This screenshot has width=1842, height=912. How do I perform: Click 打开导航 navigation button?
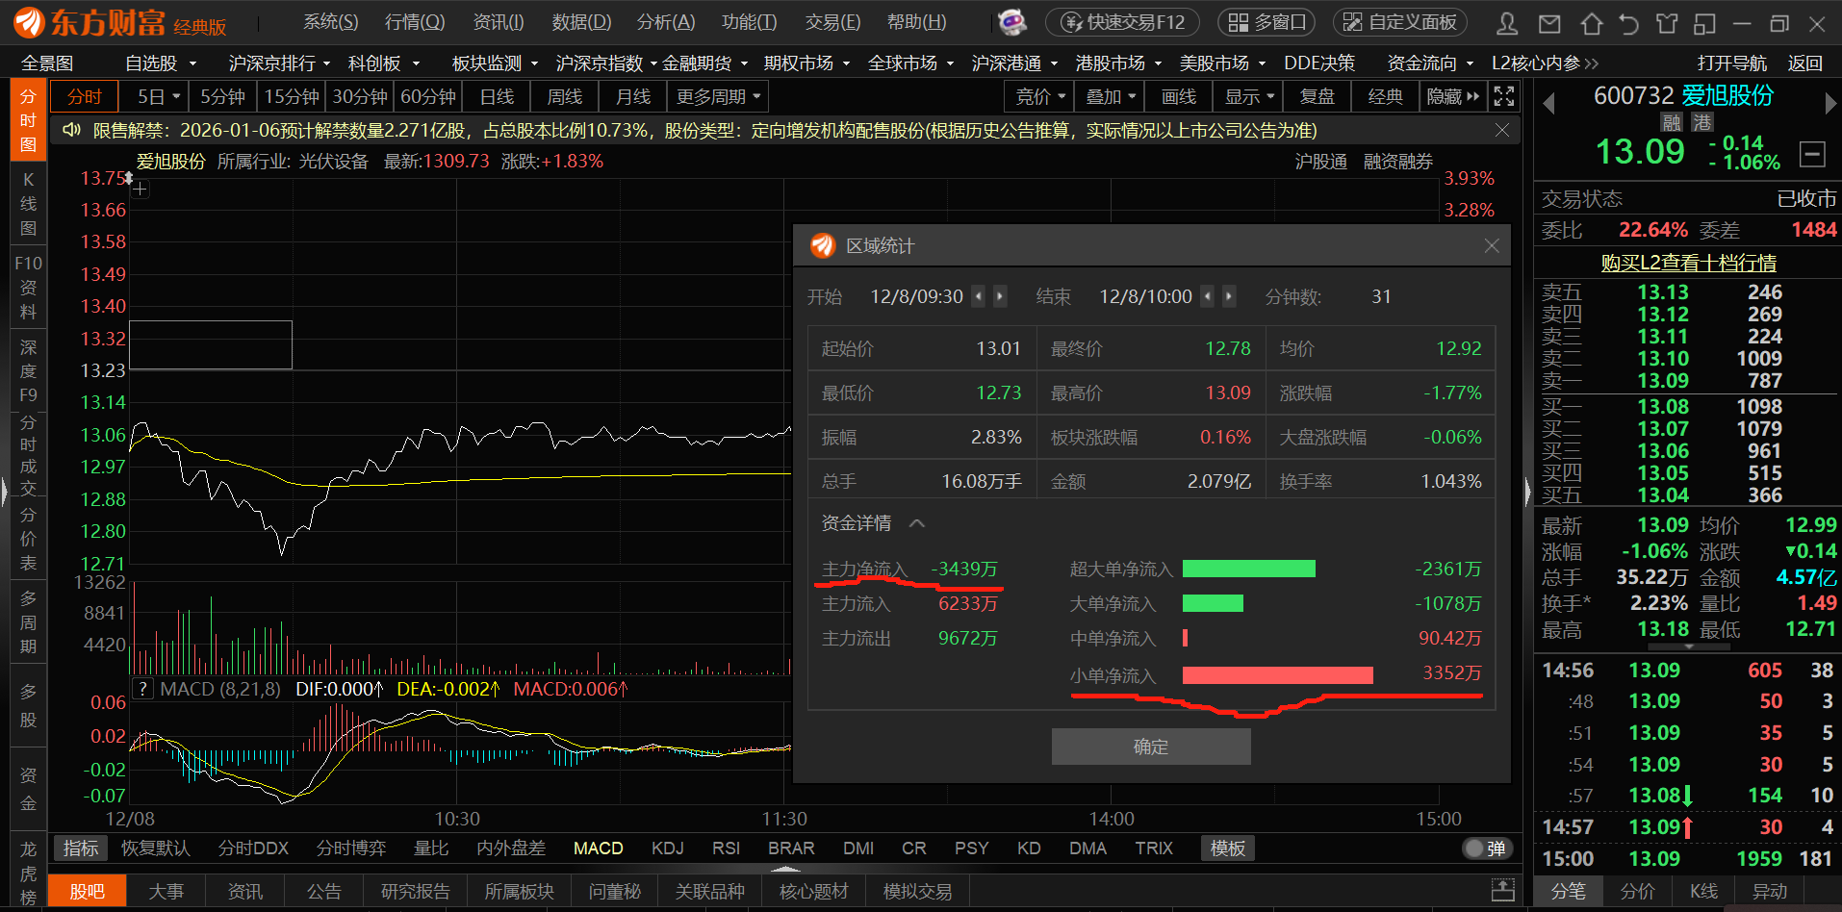[x=1731, y=63]
